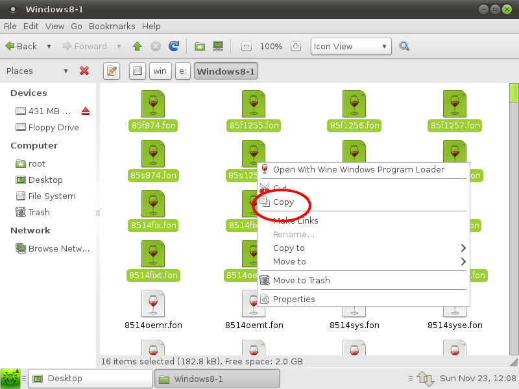This screenshot has width=519, height=389.
Task: Expand the Copy to submenu
Action: 363,248
